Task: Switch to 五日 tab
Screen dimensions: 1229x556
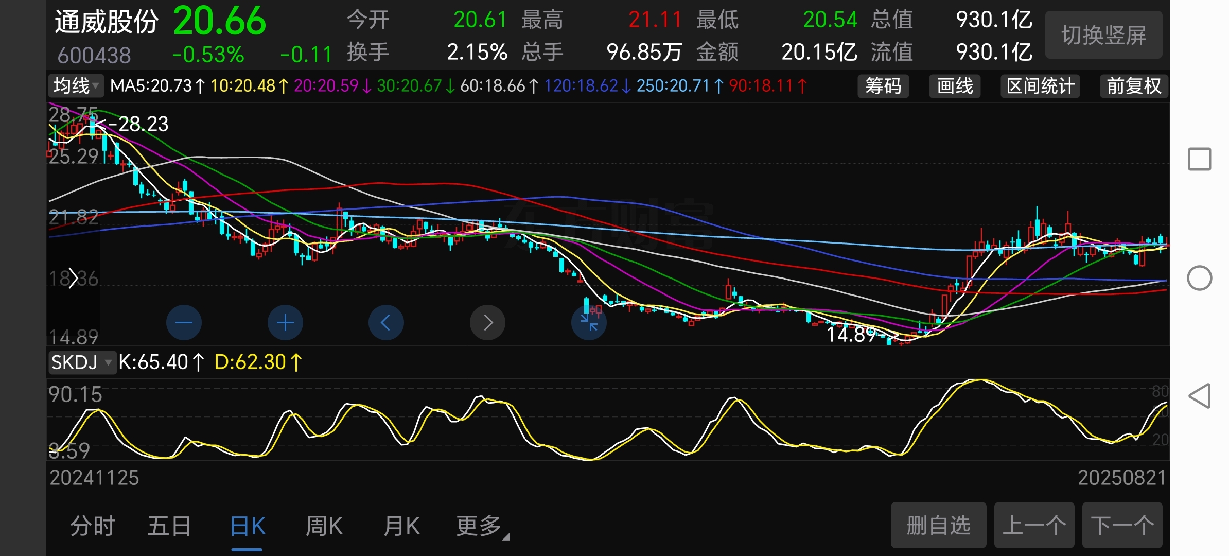Action: coord(169,526)
